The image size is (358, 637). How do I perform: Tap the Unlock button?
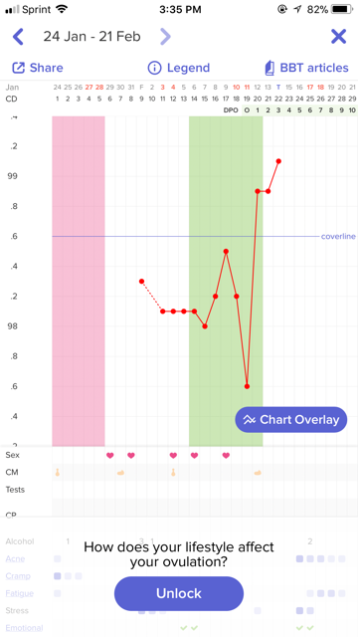(x=179, y=593)
